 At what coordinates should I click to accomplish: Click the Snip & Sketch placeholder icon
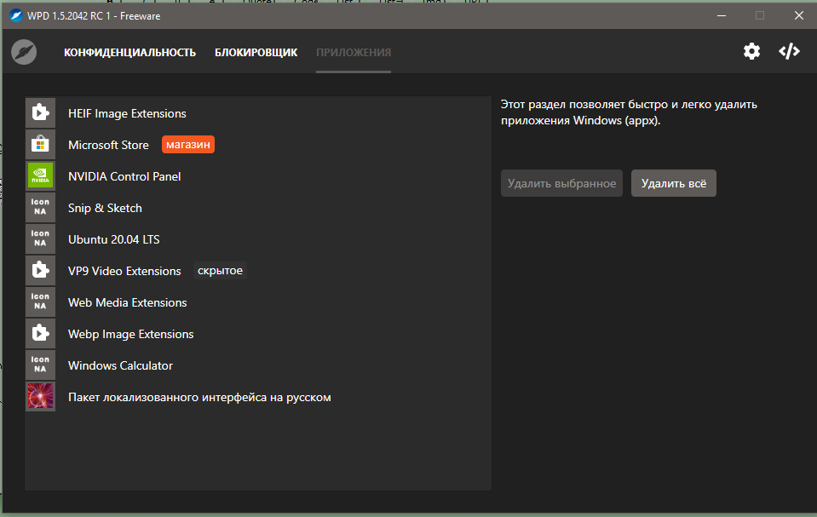40,208
